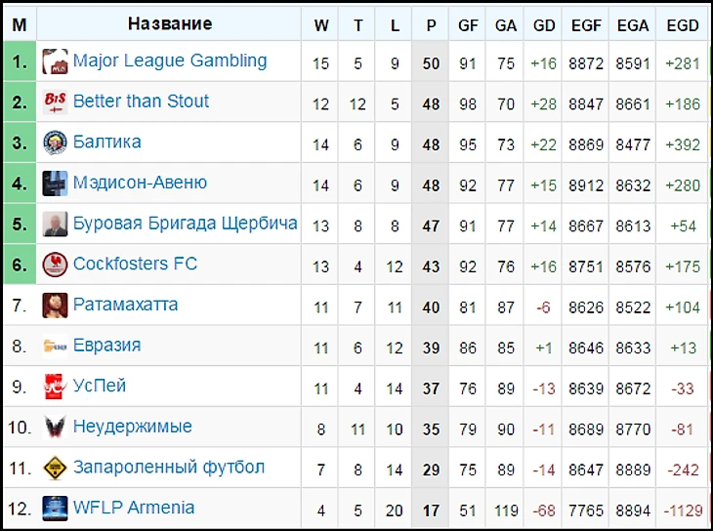Click the Cockfosters FC rooster badge

[x=55, y=265]
